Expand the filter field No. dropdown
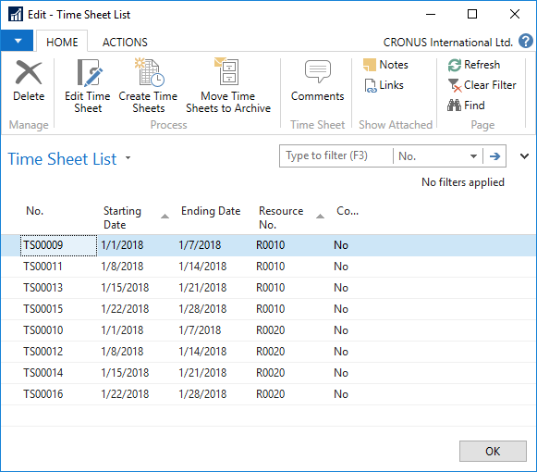537x472 pixels. tap(473, 156)
